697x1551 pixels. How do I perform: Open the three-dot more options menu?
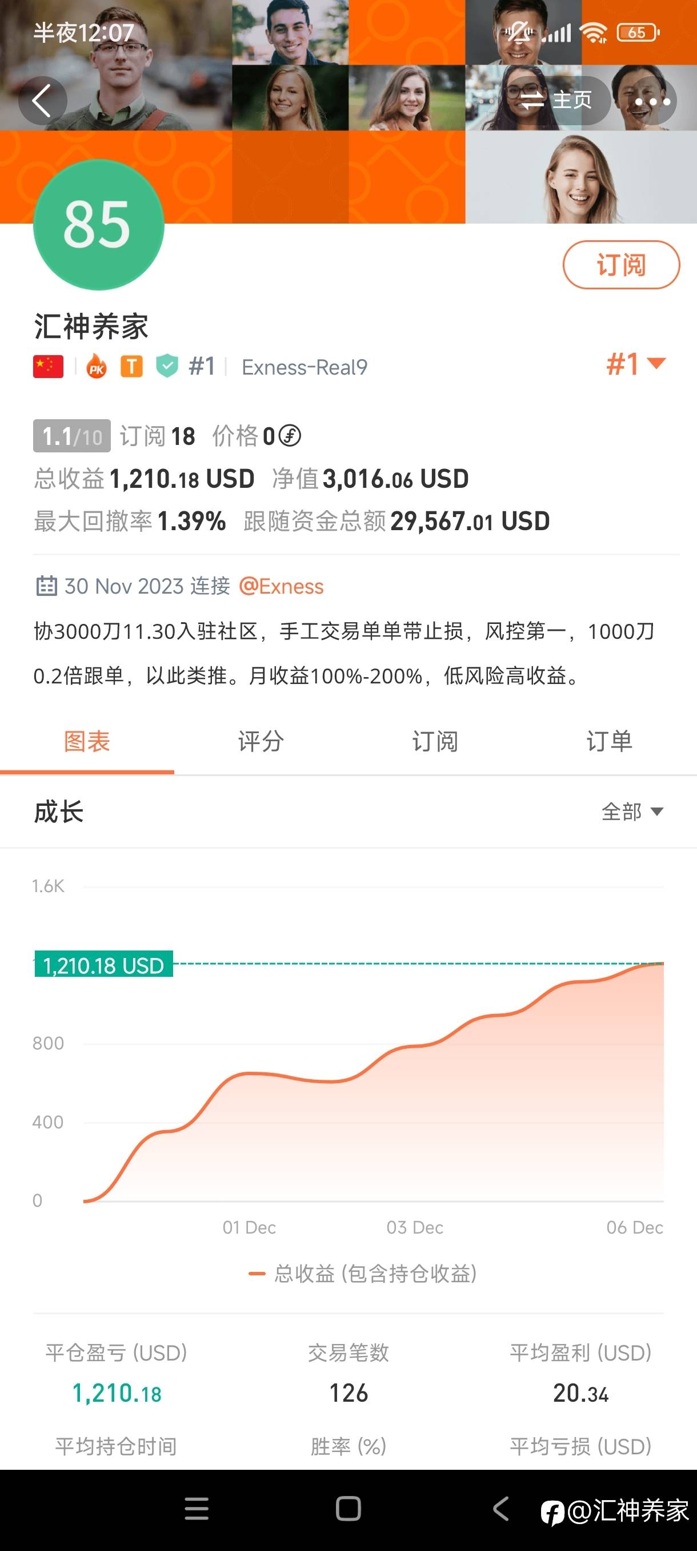652,101
